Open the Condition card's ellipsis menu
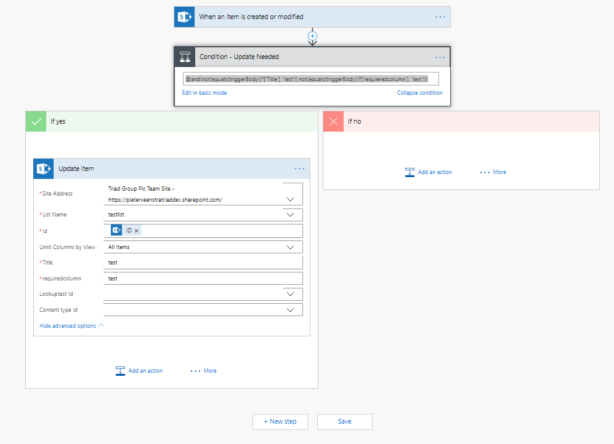 [440, 57]
